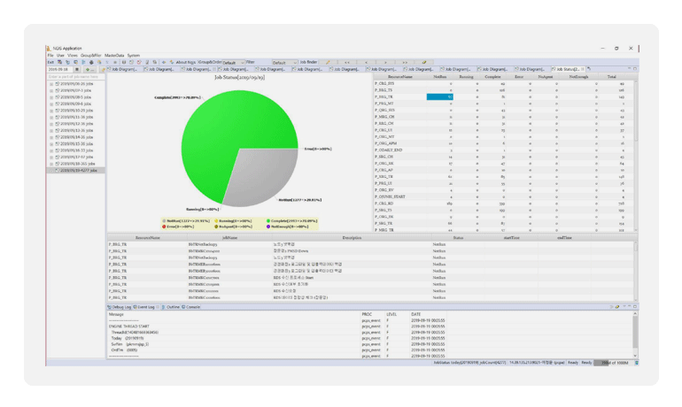Expand the 2019/09/10-29 jobs node

point(51,111)
